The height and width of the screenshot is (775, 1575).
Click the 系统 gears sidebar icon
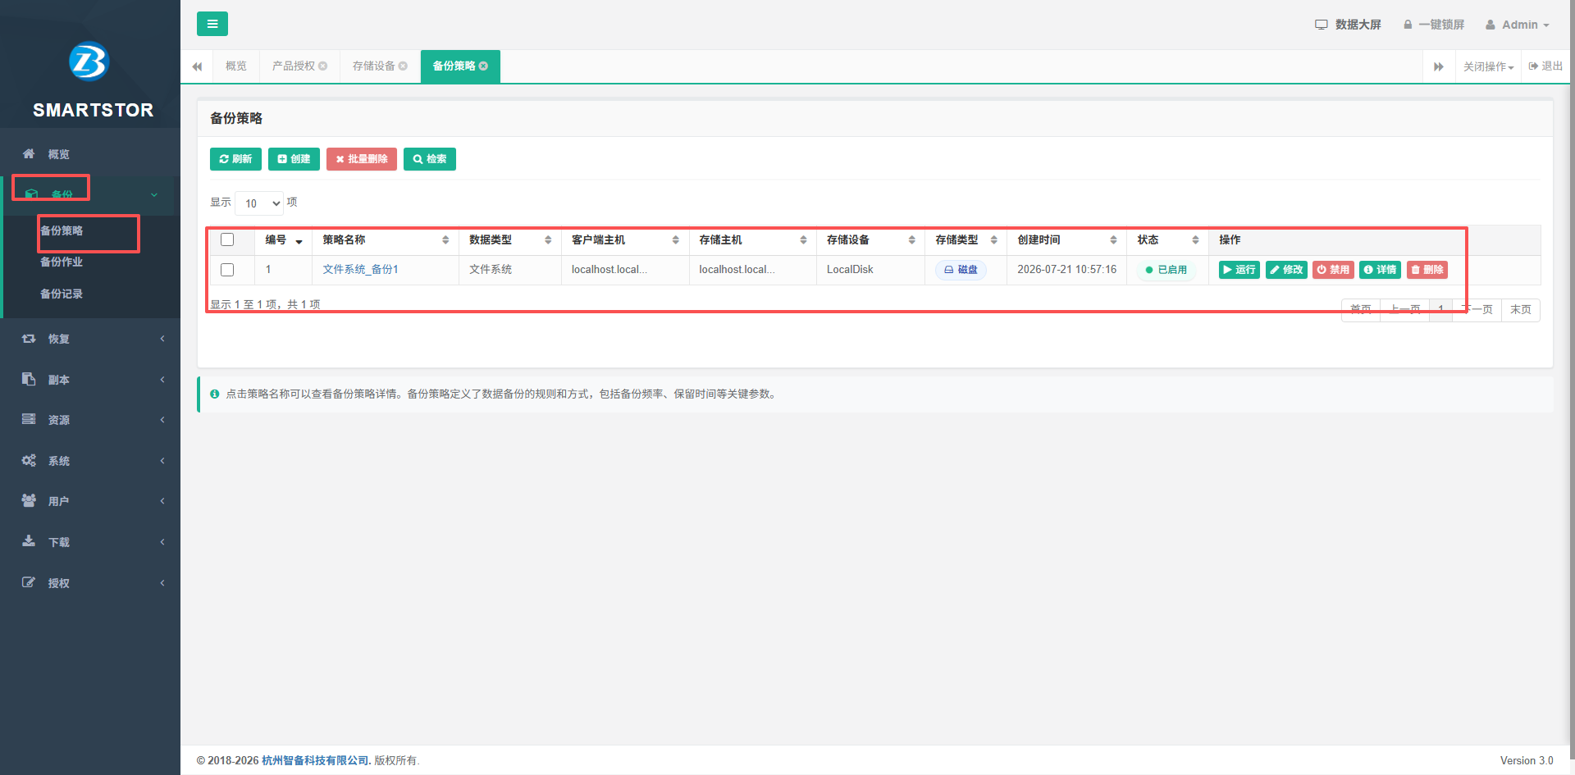tap(29, 460)
